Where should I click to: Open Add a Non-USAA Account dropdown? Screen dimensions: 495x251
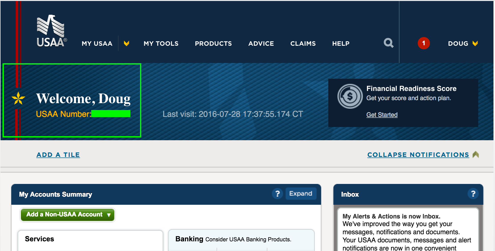coord(68,215)
